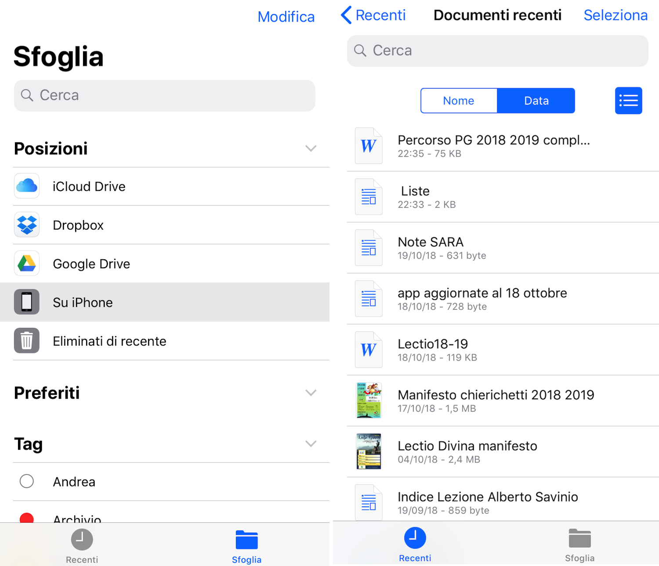
Task: Open the iCloud Drive cloud icon
Action: tap(27, 186)
